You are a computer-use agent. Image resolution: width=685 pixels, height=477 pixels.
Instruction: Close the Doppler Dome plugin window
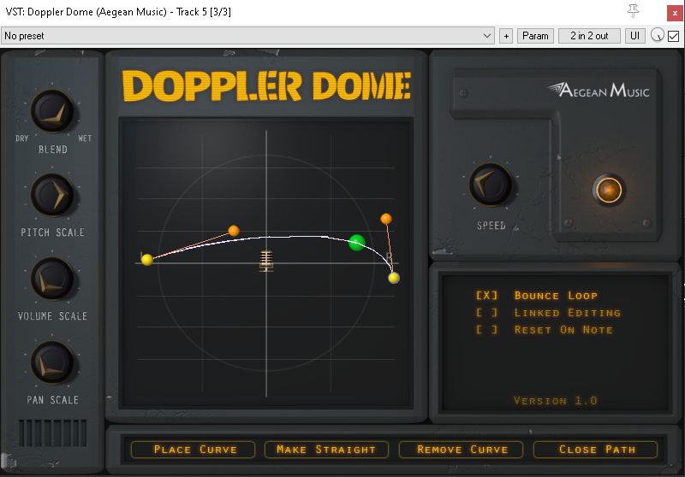675,13
